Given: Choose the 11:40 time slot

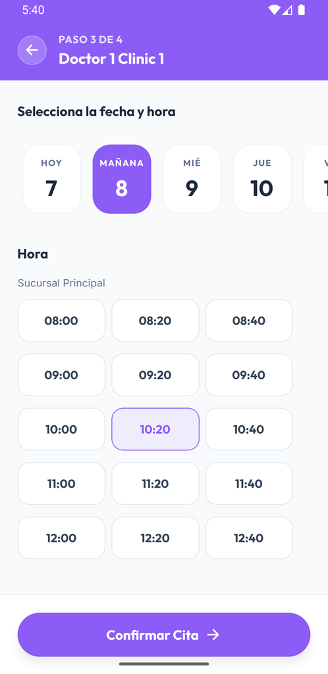Looking at the screenshot, I should click(249, 484).
